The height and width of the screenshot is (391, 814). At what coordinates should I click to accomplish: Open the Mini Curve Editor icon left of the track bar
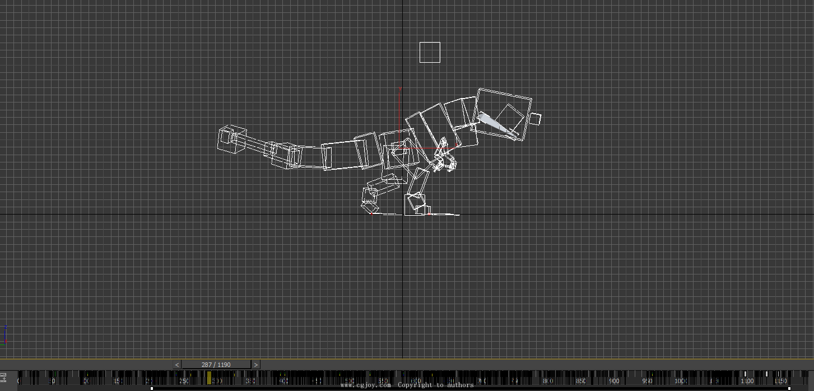(x=3, y=378)
